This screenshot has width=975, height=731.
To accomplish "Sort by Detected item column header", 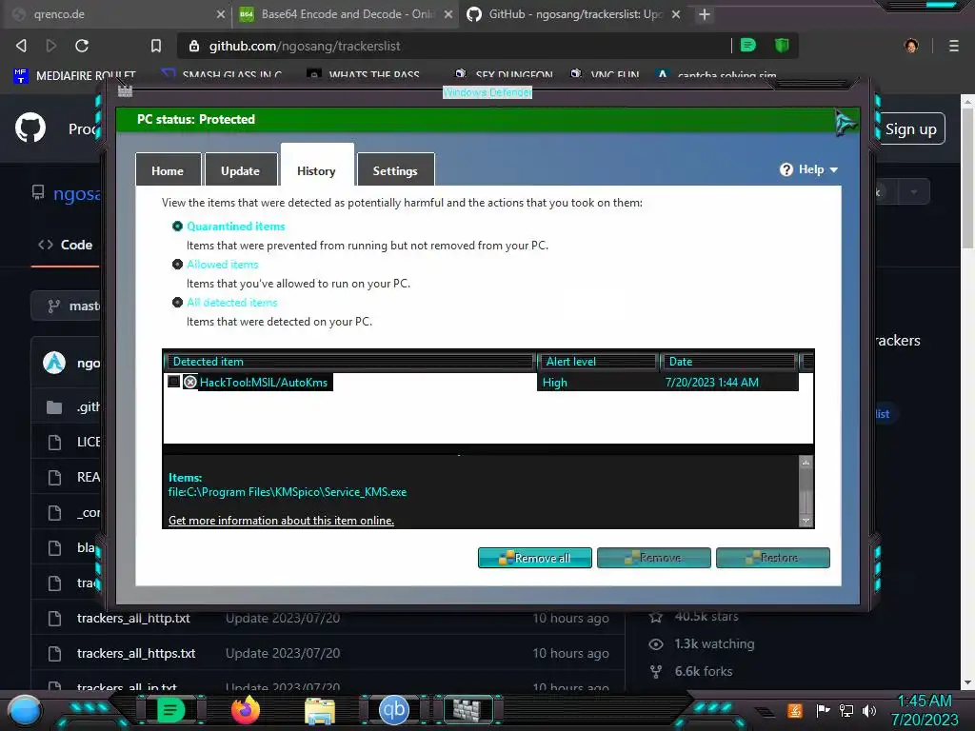I will coord(350,361).
